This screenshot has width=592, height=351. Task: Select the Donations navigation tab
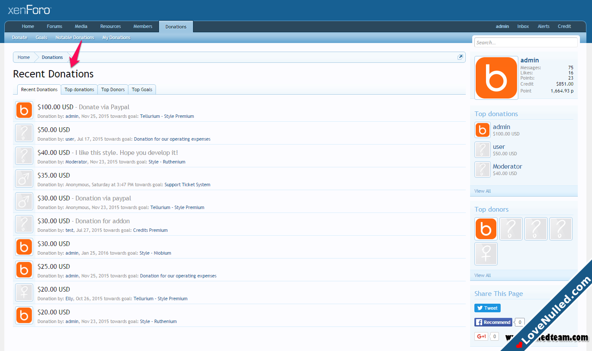(176, 27)
